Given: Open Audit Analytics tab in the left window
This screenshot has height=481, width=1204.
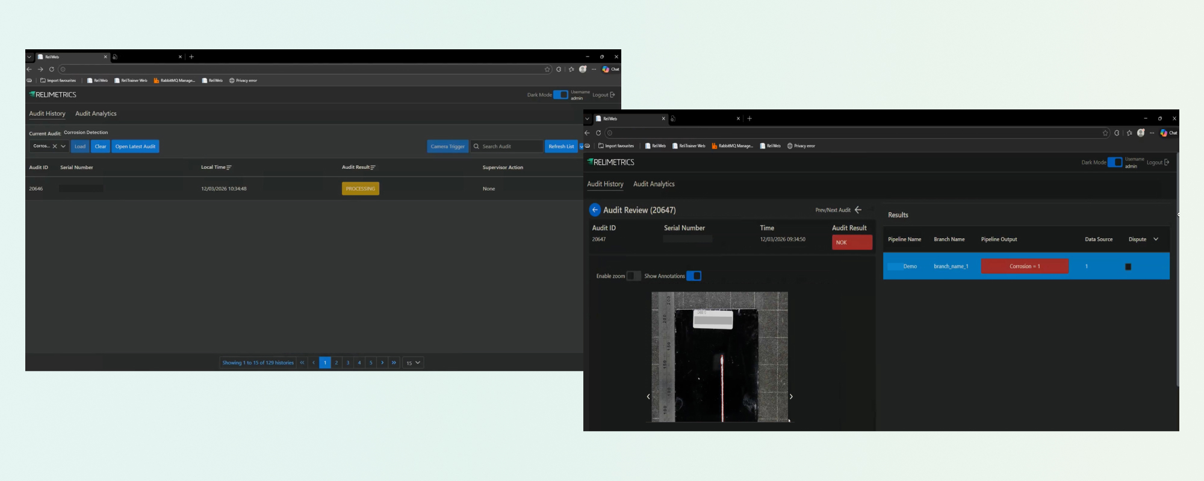Looking at the screenshot, I should tap(96, 114).
